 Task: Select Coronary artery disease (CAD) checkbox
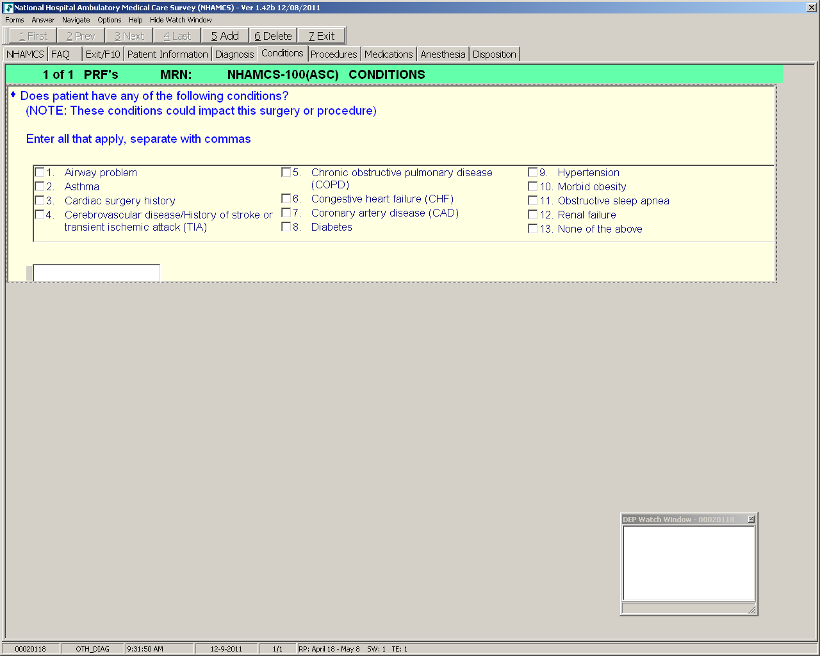(286, 213)
